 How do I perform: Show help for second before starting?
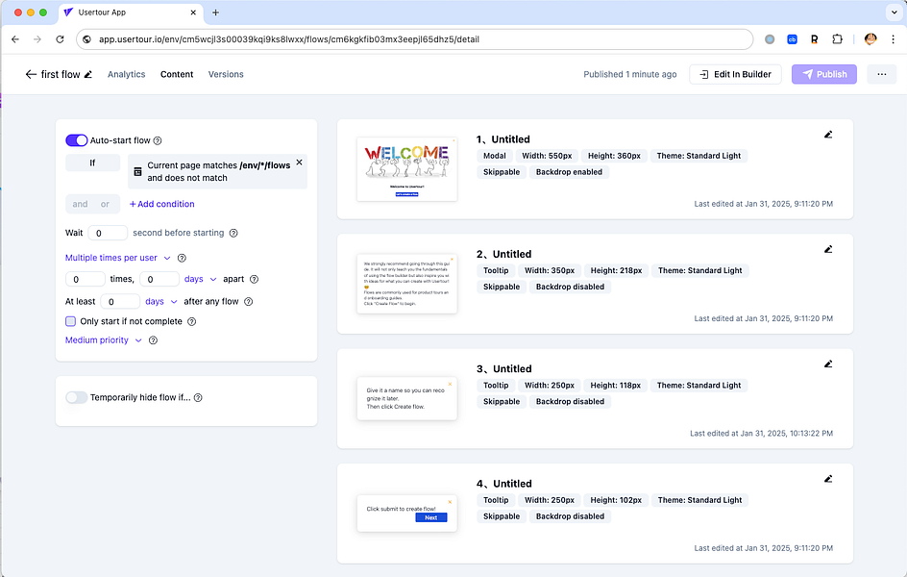tap(233, 234)
